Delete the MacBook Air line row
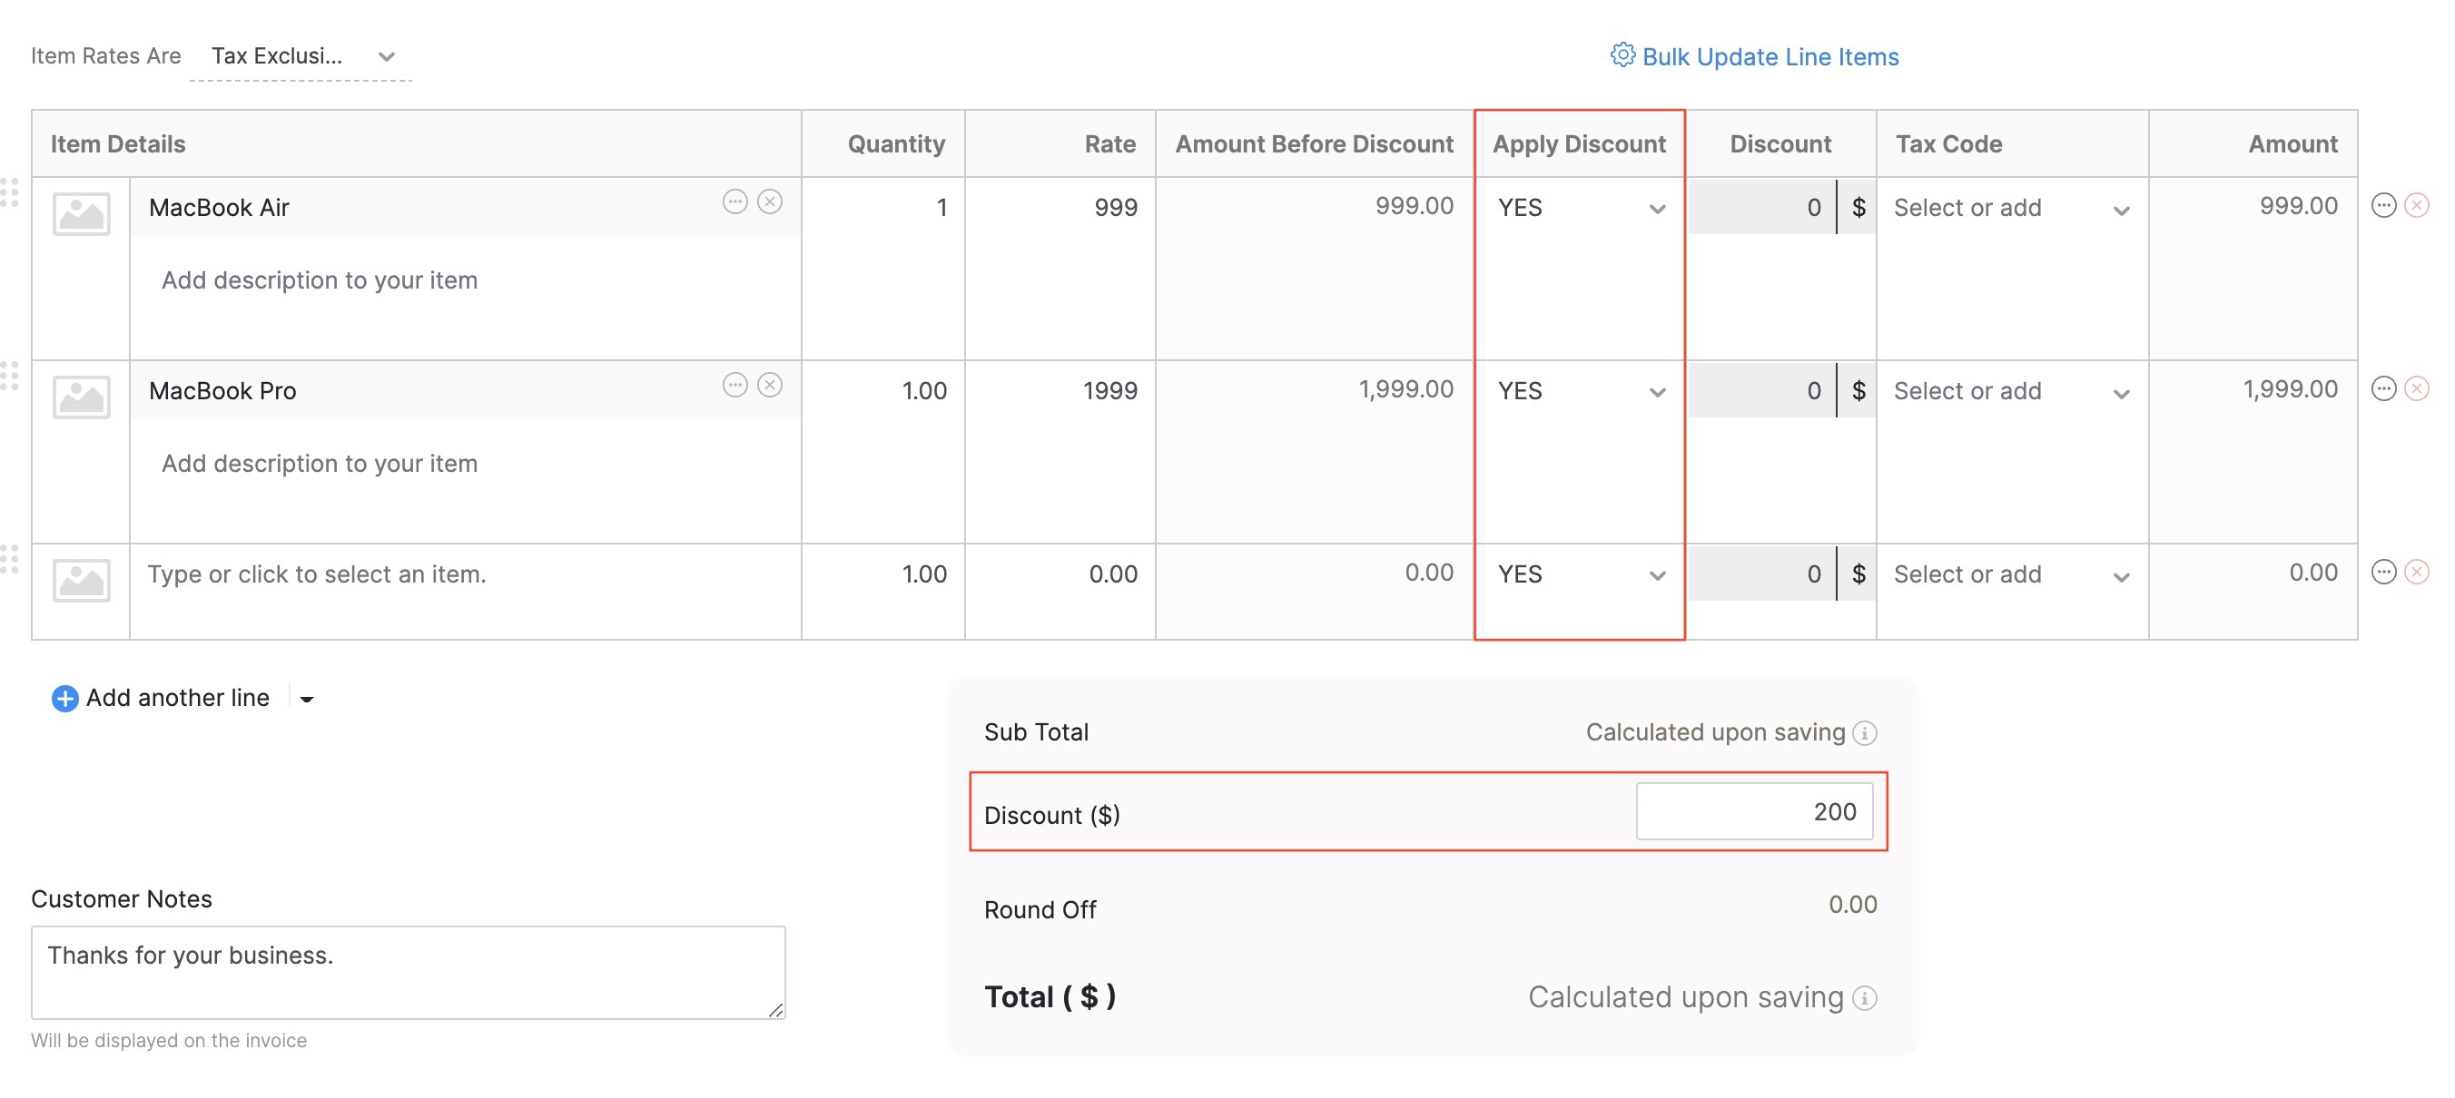The image size is (2455, 1098). [x=2417, y=206]
